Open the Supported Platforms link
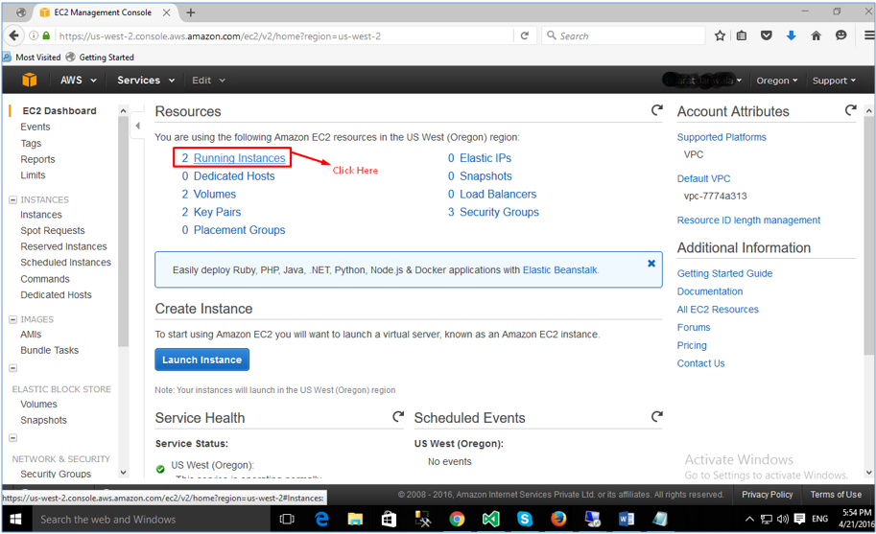Screen dimensions: 876x534 (x=722, y=137)
